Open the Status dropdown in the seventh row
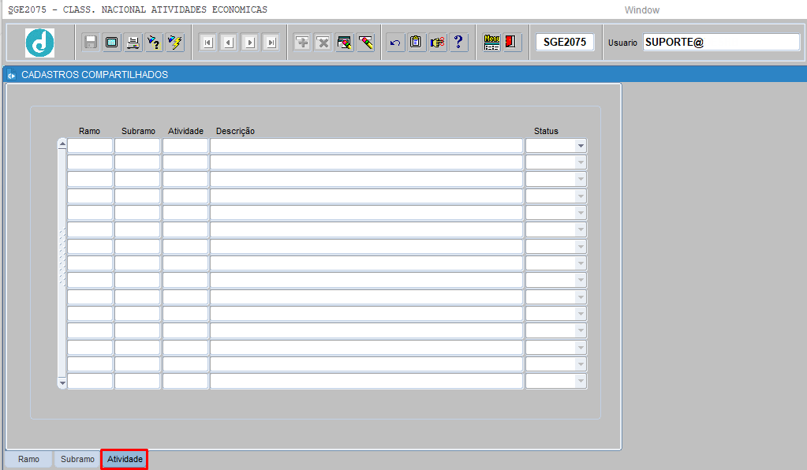The width and height of the screenshot is (807, 470). coord(581,247)
